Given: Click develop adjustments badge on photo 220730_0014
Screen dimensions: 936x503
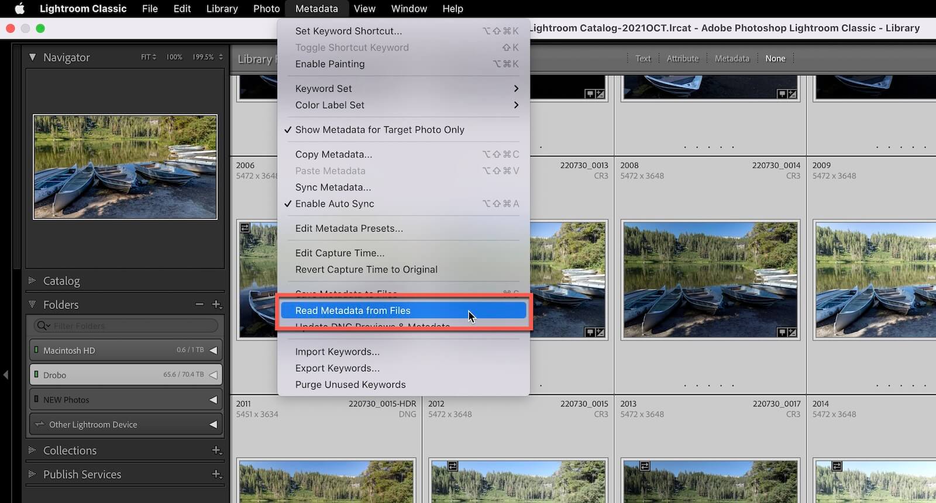Looking at the screenshot, I should pos(792,332).
